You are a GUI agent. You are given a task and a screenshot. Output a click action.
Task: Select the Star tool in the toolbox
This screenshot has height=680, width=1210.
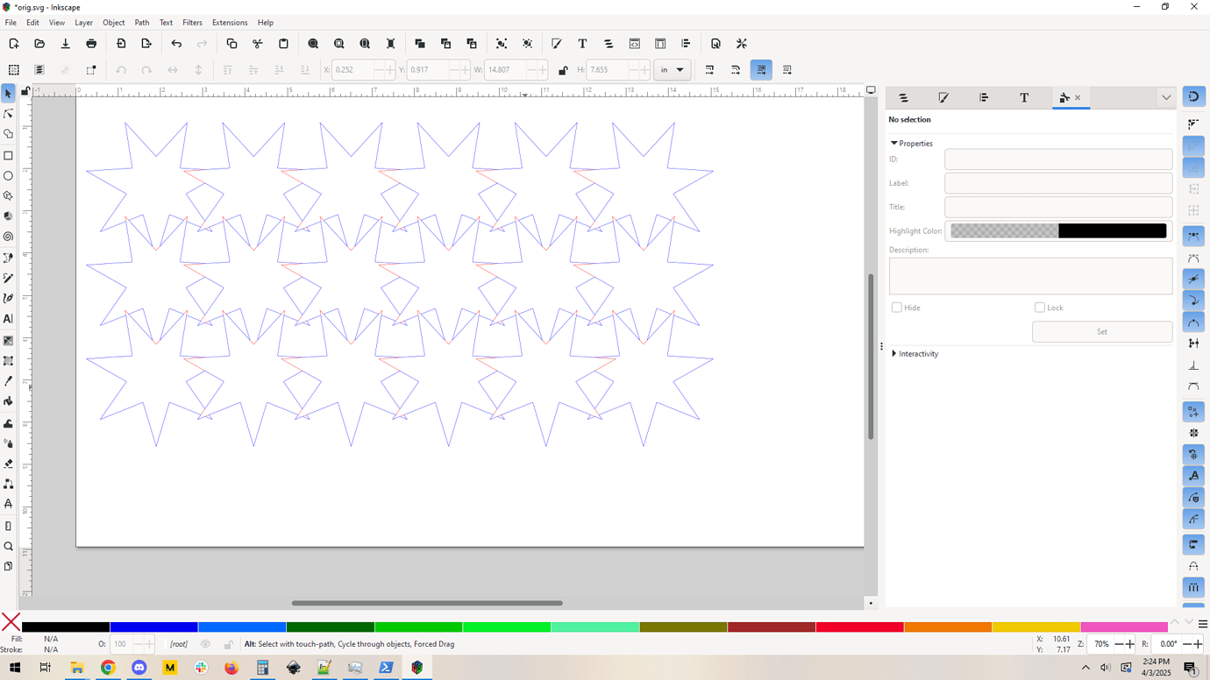pyautogui.click(x=8, y=195)
